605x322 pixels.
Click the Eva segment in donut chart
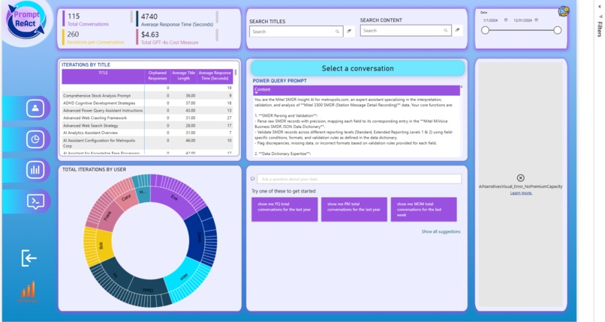point(173,198)
